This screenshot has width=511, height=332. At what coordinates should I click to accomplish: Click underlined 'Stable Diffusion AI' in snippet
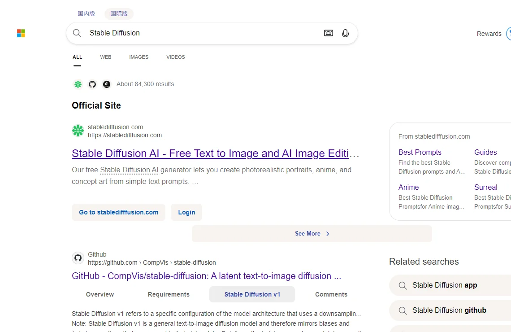click(129, 170)
